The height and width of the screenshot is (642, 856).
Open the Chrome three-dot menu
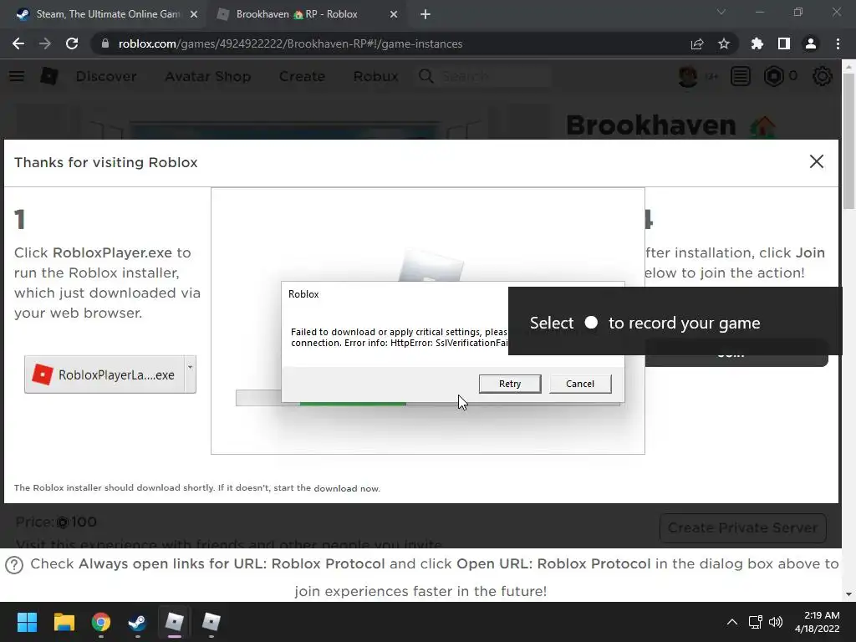click(x=838, y=43)
